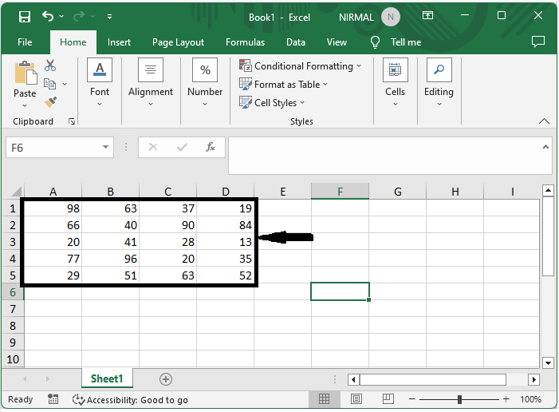Image resolution: width=559 pixels, height=412 pixels.
Task: Open the Name Box dropdown arrow
Action: point(105,147)
